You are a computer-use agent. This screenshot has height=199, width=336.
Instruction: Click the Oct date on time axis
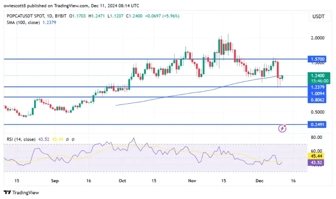coord(122,181)
